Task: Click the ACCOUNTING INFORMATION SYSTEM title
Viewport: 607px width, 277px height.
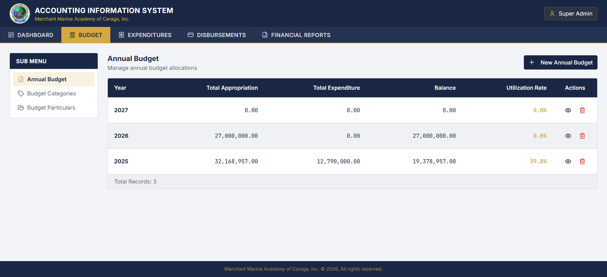Action: (x=104, y=11)
